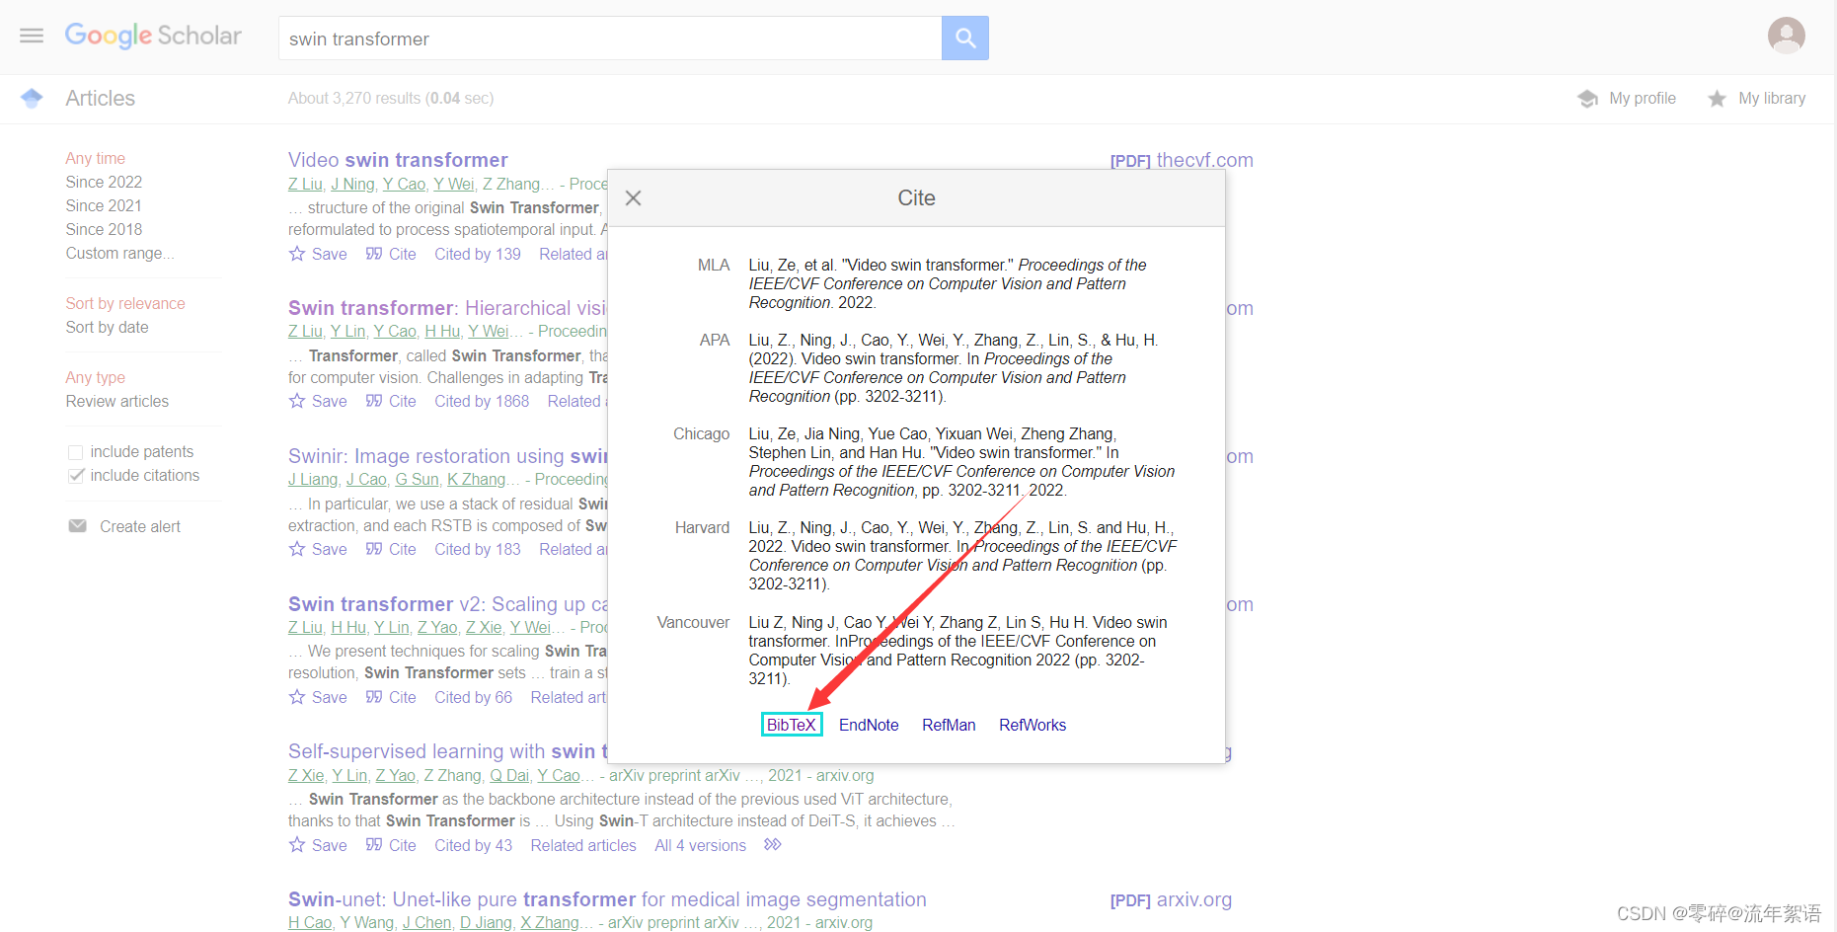The width and height of the screenshot is (1837, 932).
Task: Click the Cite quote icon under Swinir result
Action: click(374, 549)
